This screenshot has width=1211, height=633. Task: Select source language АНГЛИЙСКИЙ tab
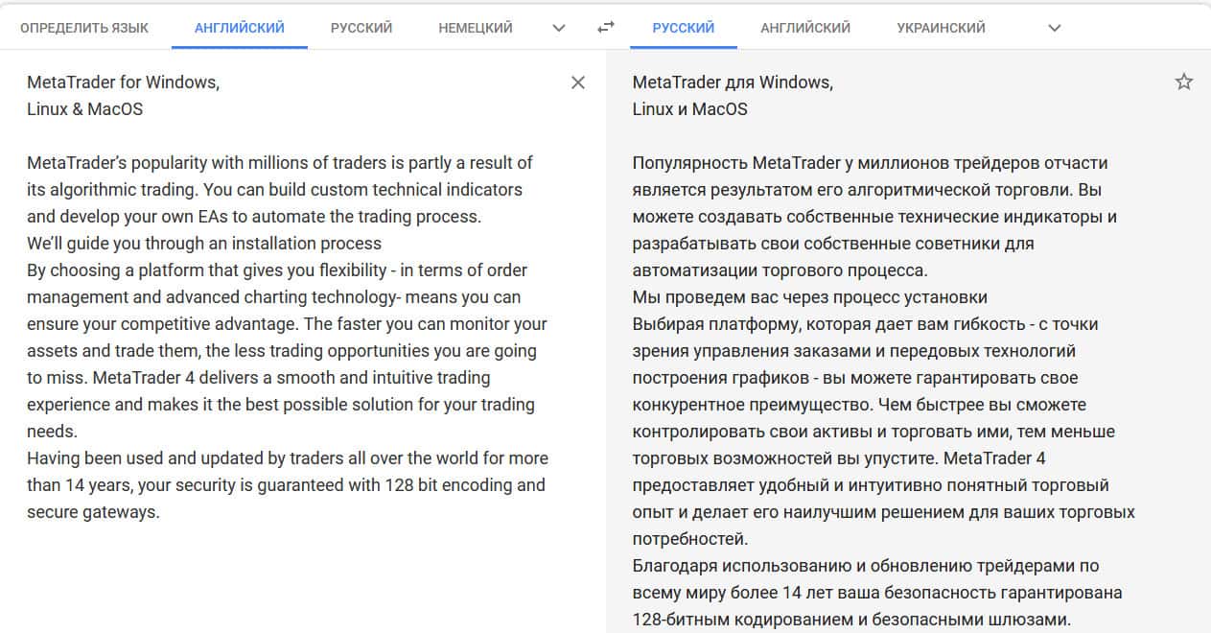[x=240, y=28]
